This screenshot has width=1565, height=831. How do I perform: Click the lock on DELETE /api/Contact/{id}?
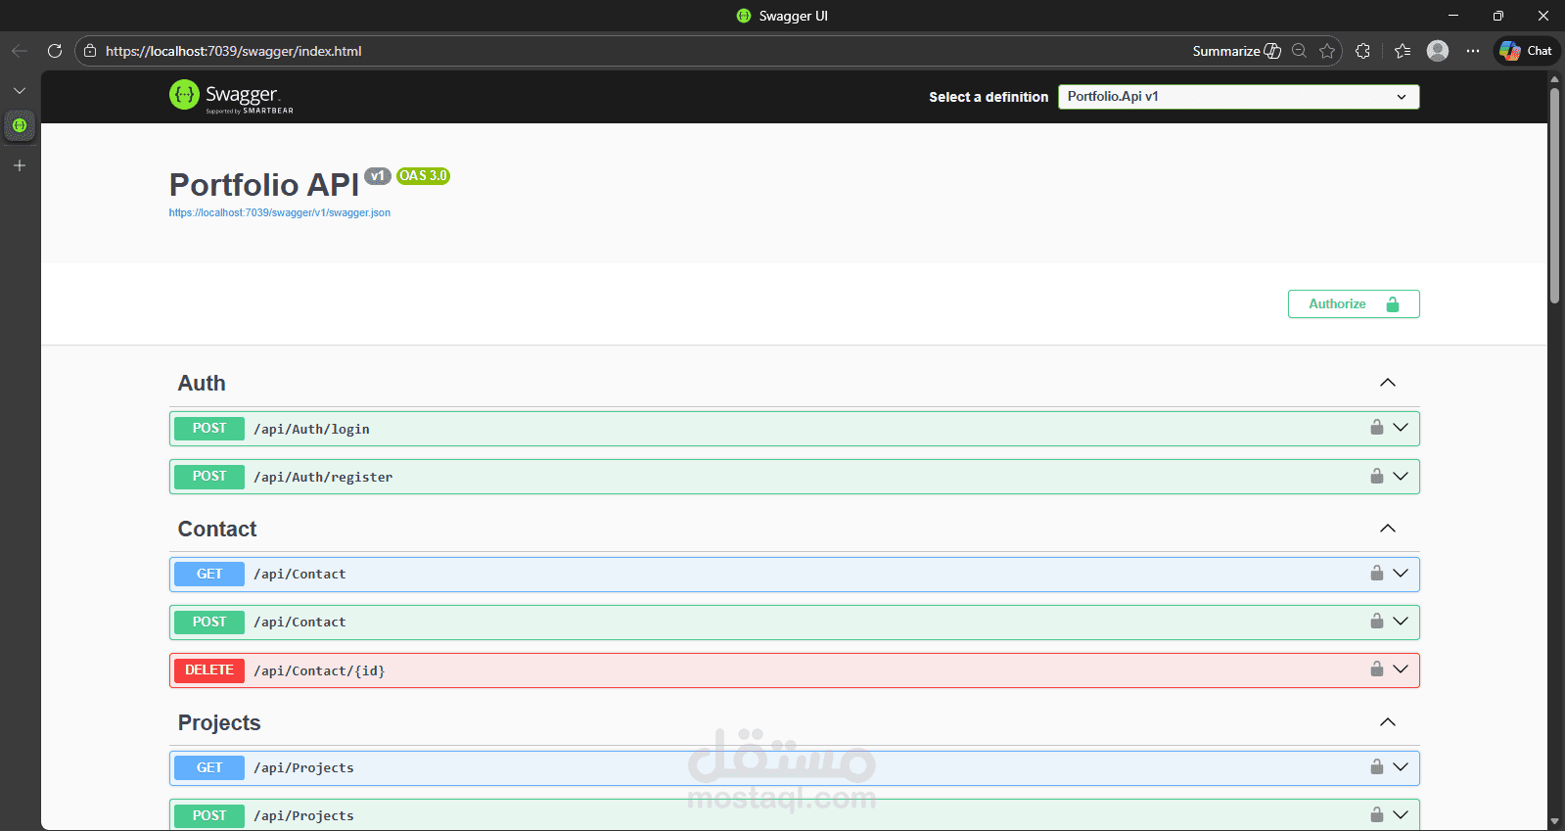(1377, 669)
